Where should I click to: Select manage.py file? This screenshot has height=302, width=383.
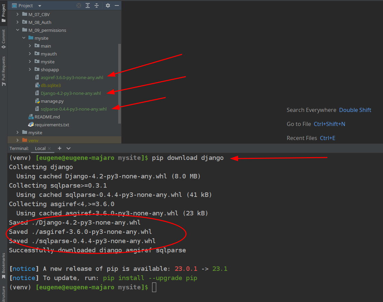click(64, 101)
